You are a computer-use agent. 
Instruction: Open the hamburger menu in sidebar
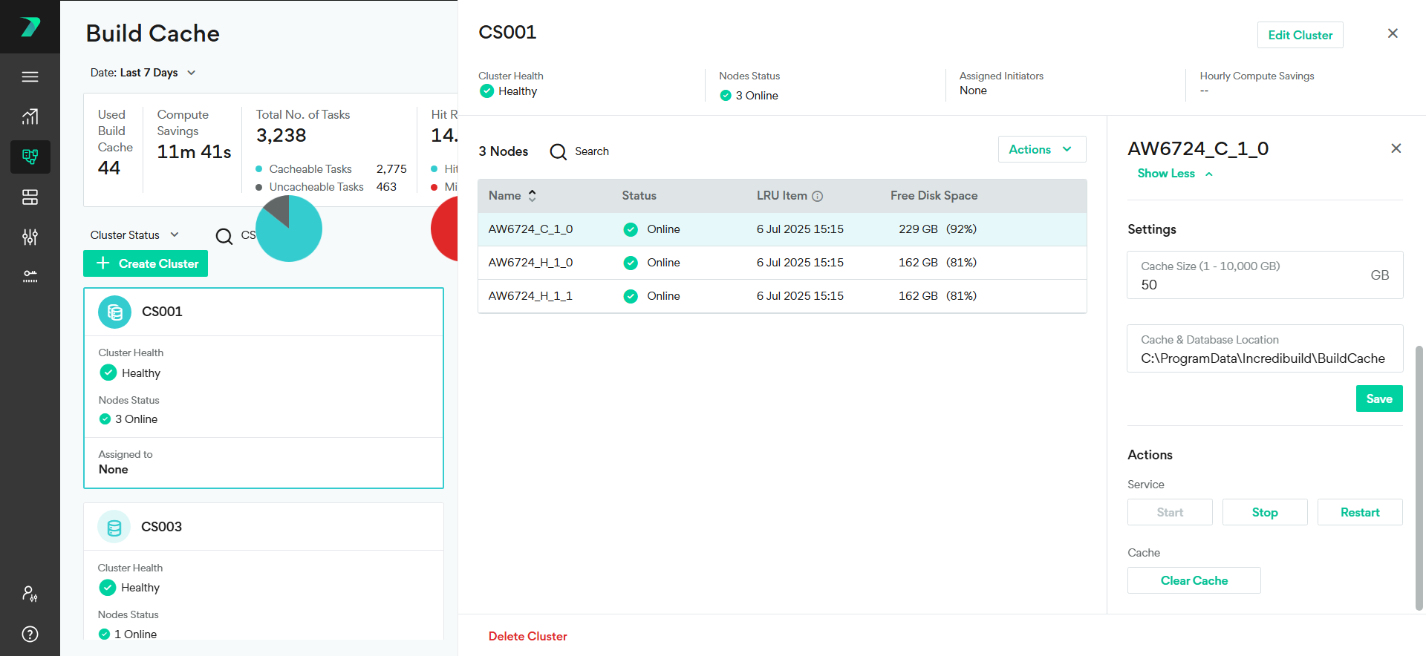(x=30, y=77)
